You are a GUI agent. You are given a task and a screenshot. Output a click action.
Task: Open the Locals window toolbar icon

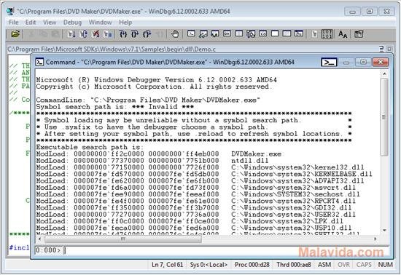click(215, 33)
